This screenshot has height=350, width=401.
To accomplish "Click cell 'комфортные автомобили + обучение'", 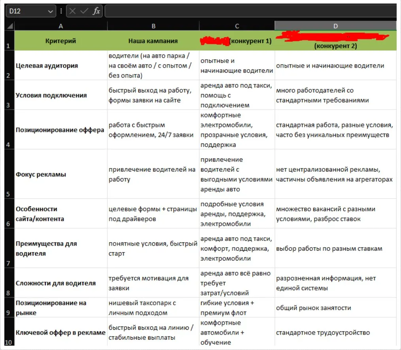I will tap(237, 332).
